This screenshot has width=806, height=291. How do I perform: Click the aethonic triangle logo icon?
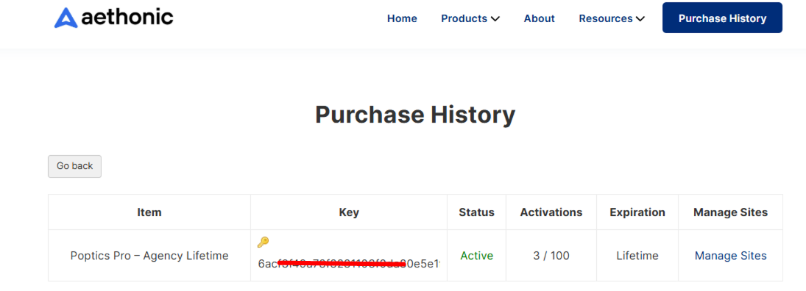click(66, 18)
